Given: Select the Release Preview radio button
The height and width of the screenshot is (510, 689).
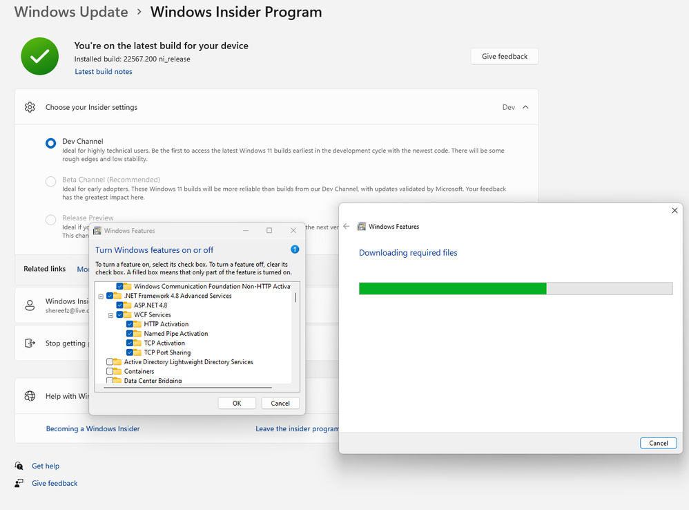Looking at the screenshot, I should 51,220.
